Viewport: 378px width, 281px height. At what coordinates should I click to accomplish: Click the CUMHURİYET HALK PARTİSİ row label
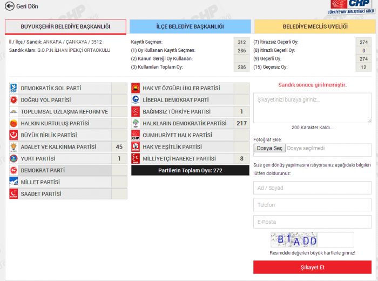point(177,135)
